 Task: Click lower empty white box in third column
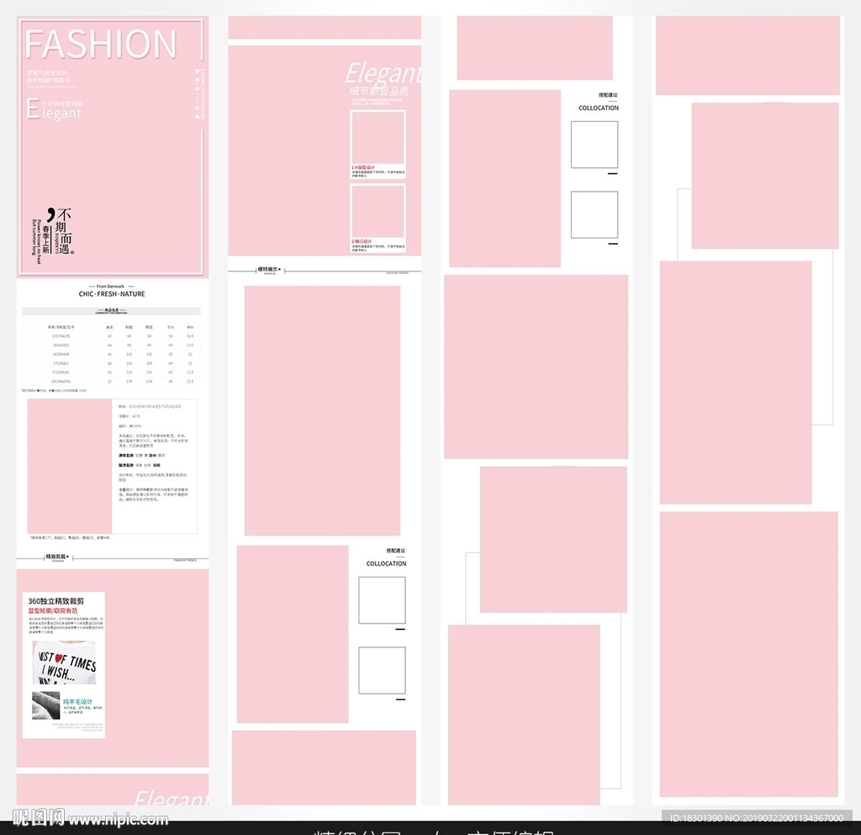594,214
